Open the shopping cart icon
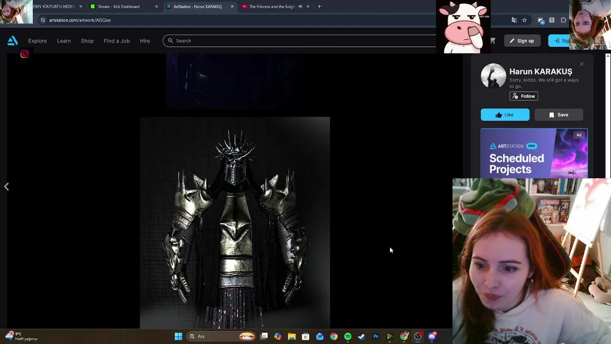The image size is (611, 344). click(x=493, y=41)
